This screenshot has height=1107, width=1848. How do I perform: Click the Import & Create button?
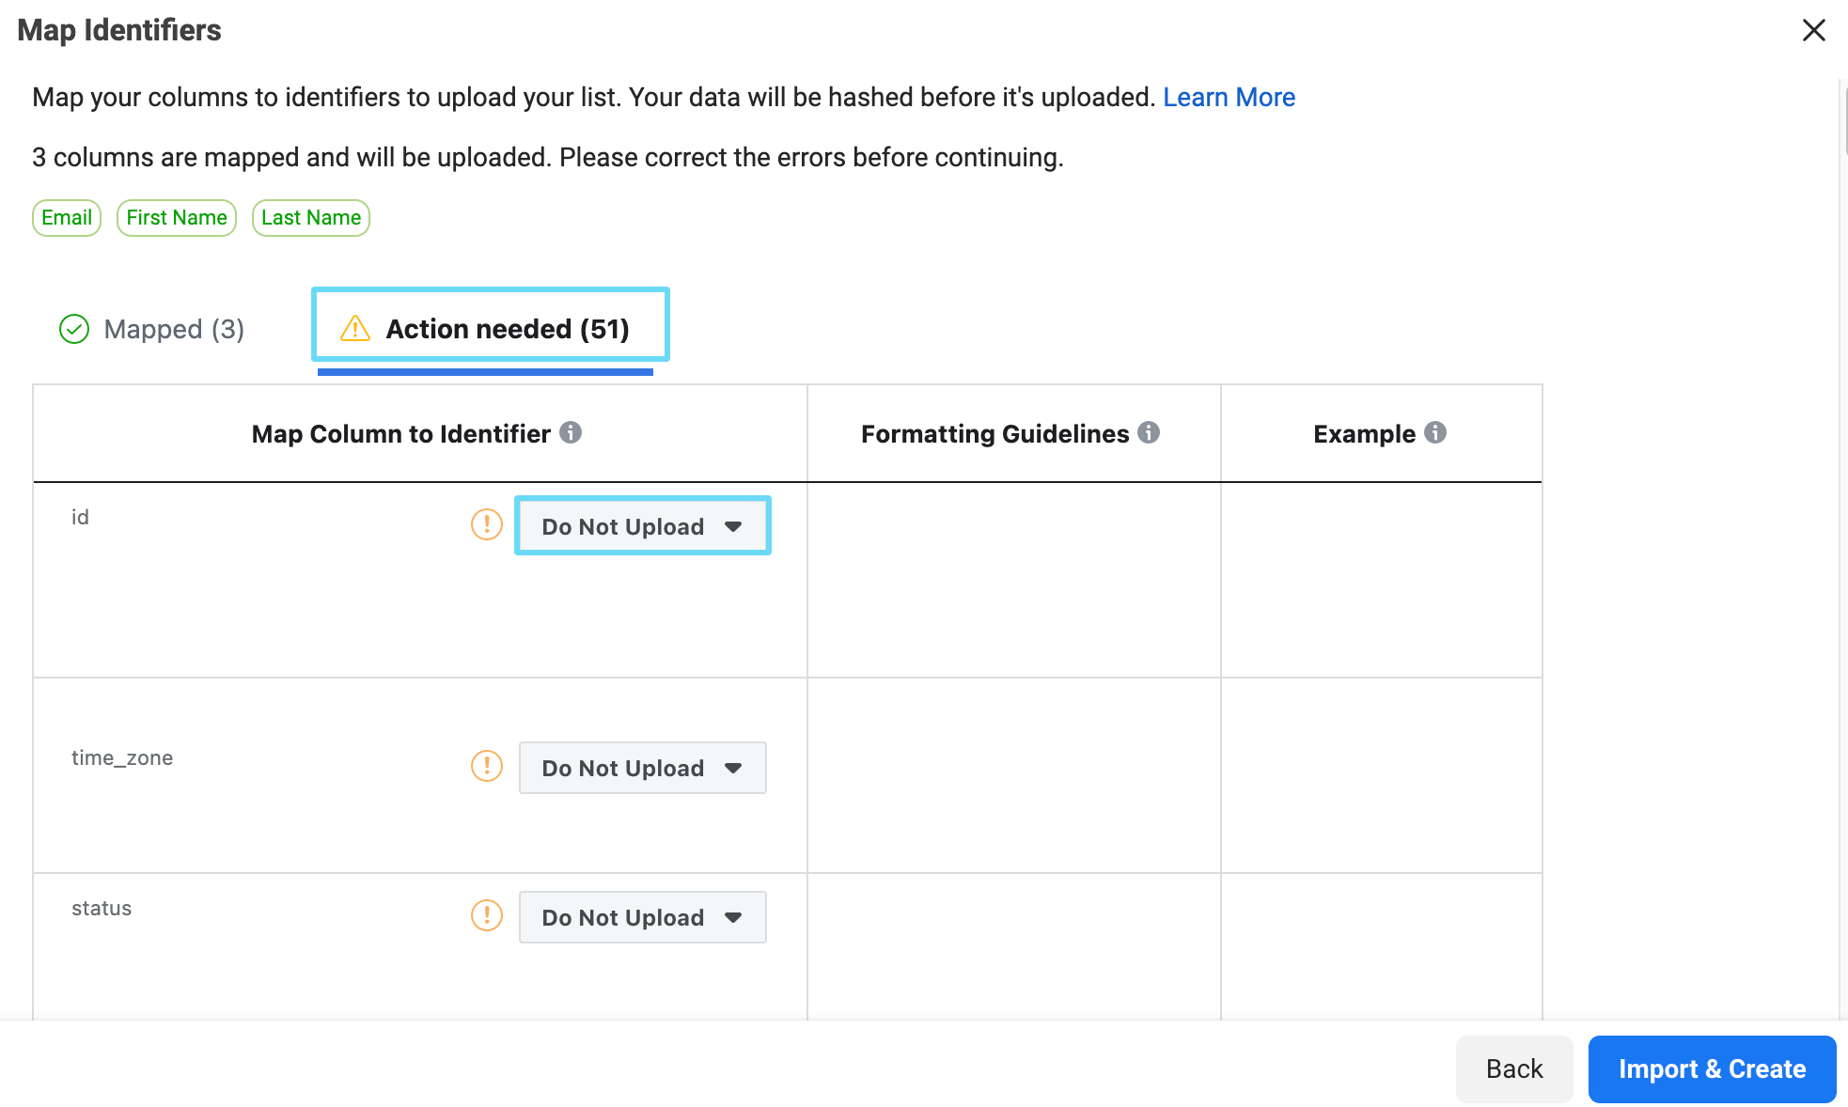tap(1712, 1068)
